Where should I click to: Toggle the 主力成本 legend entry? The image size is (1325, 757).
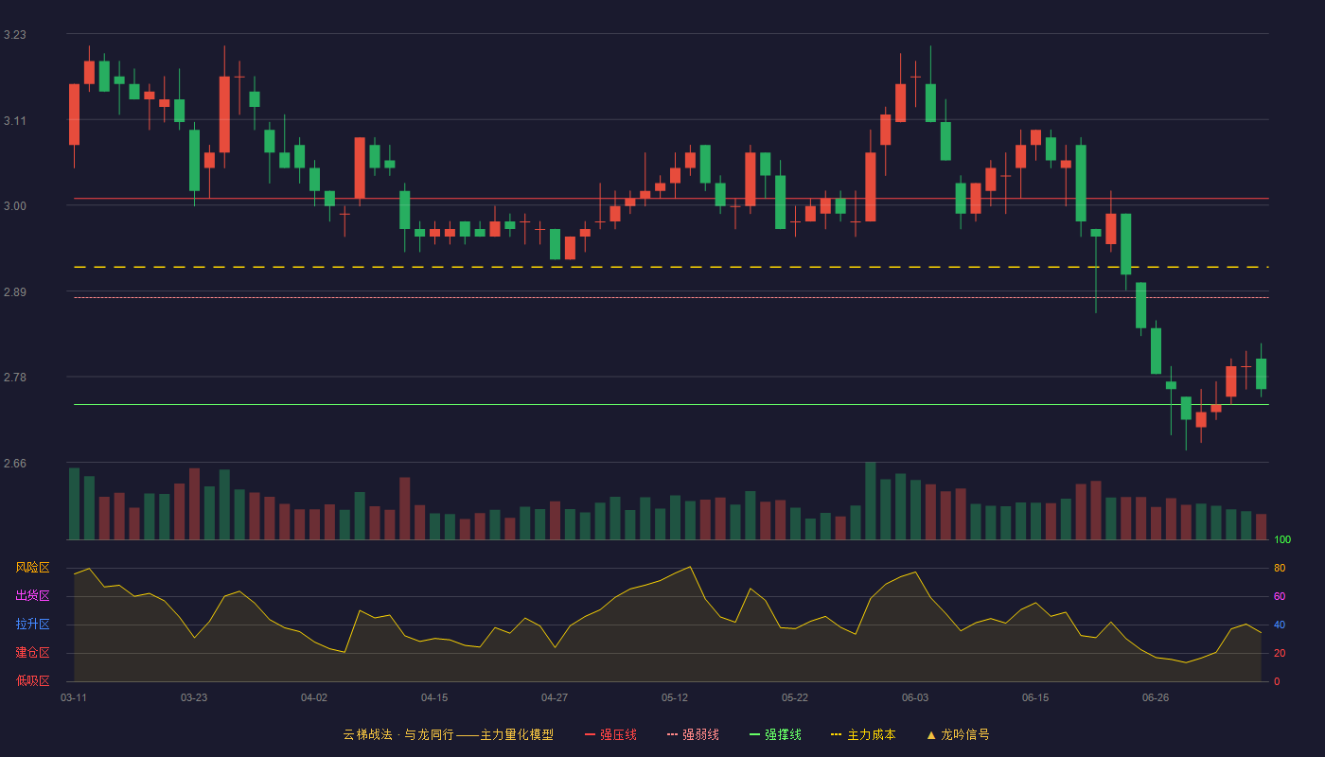coord(863,734)
